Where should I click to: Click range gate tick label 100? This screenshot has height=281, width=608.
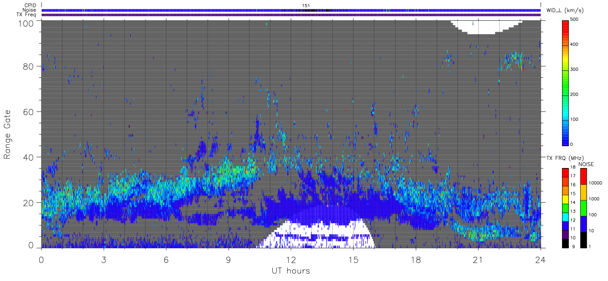pyautogui.click(x=27, y=23)
